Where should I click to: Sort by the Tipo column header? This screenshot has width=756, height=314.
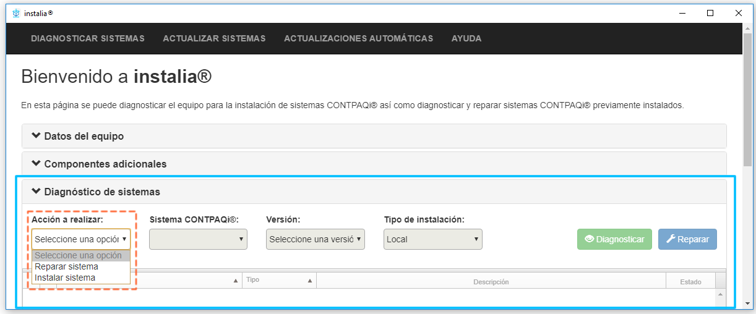point(279,280)
